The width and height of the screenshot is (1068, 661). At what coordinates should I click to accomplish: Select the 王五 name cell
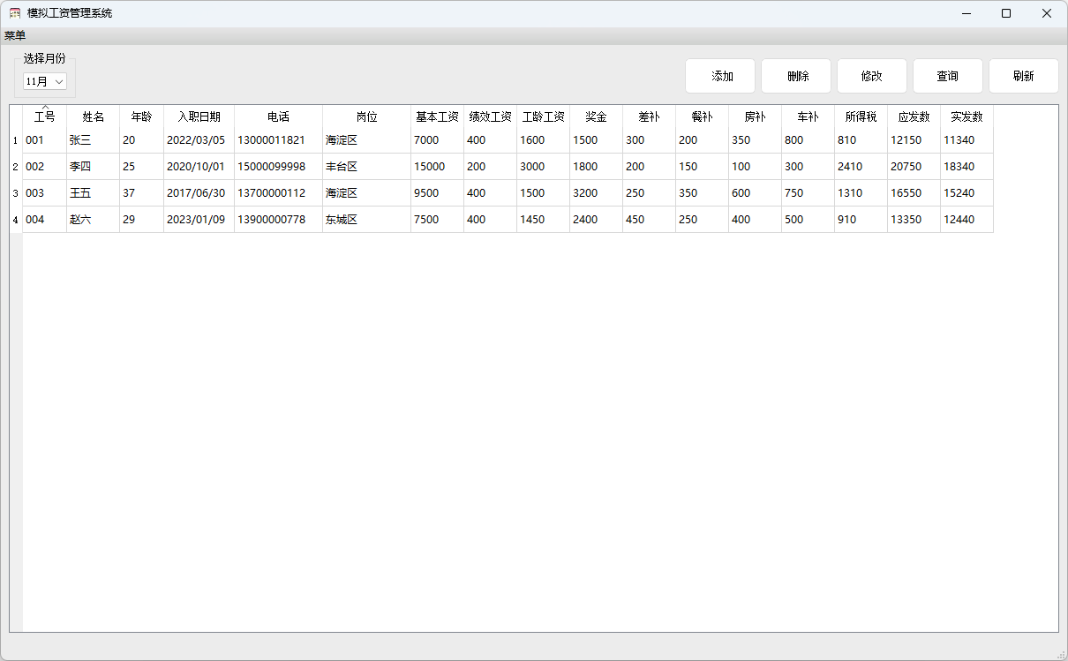(x=94, y=193)
